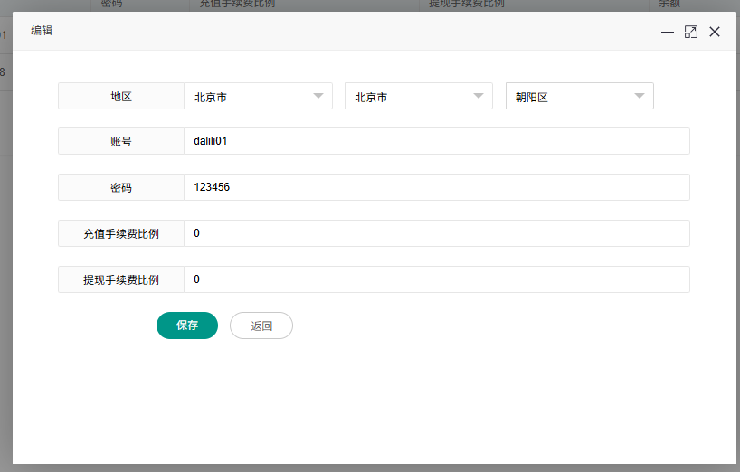This screenshot has width=740, height=472.
Task: Click the 地区 field label
Action: [121, 96]
